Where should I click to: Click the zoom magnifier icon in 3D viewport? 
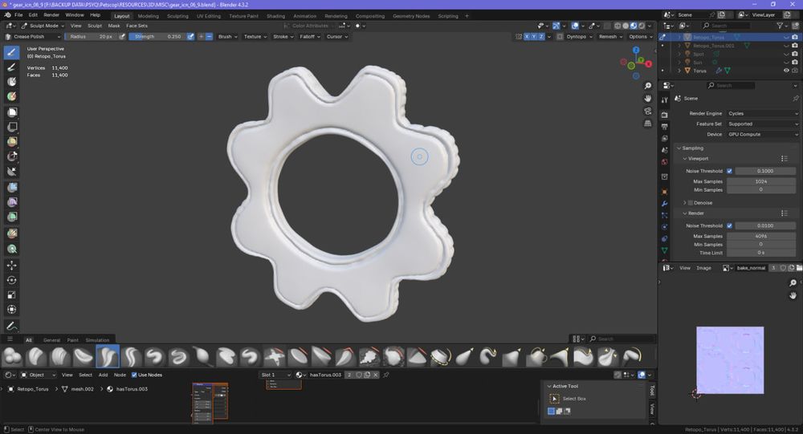click(x=648, y=86)
